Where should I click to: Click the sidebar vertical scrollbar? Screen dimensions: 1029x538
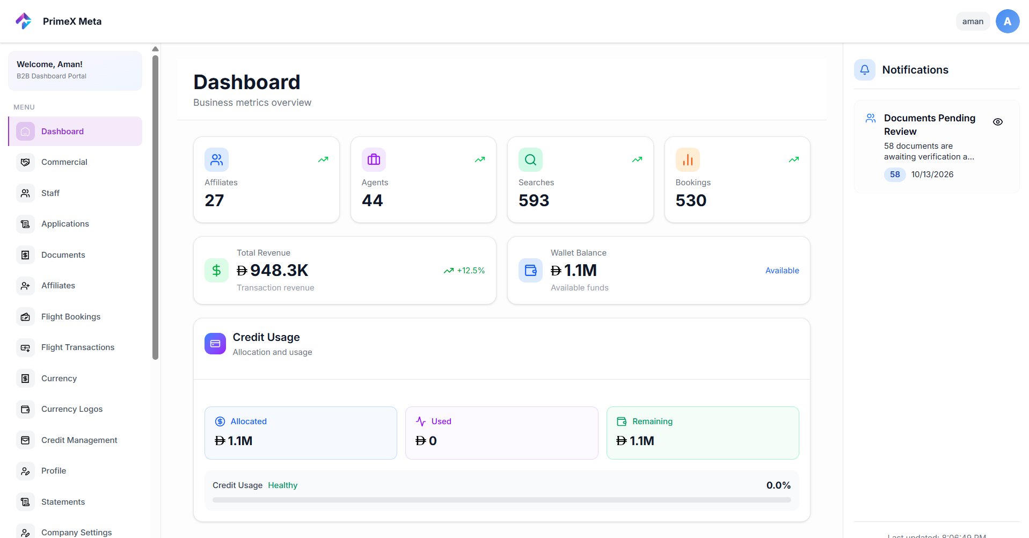point(156,207)
